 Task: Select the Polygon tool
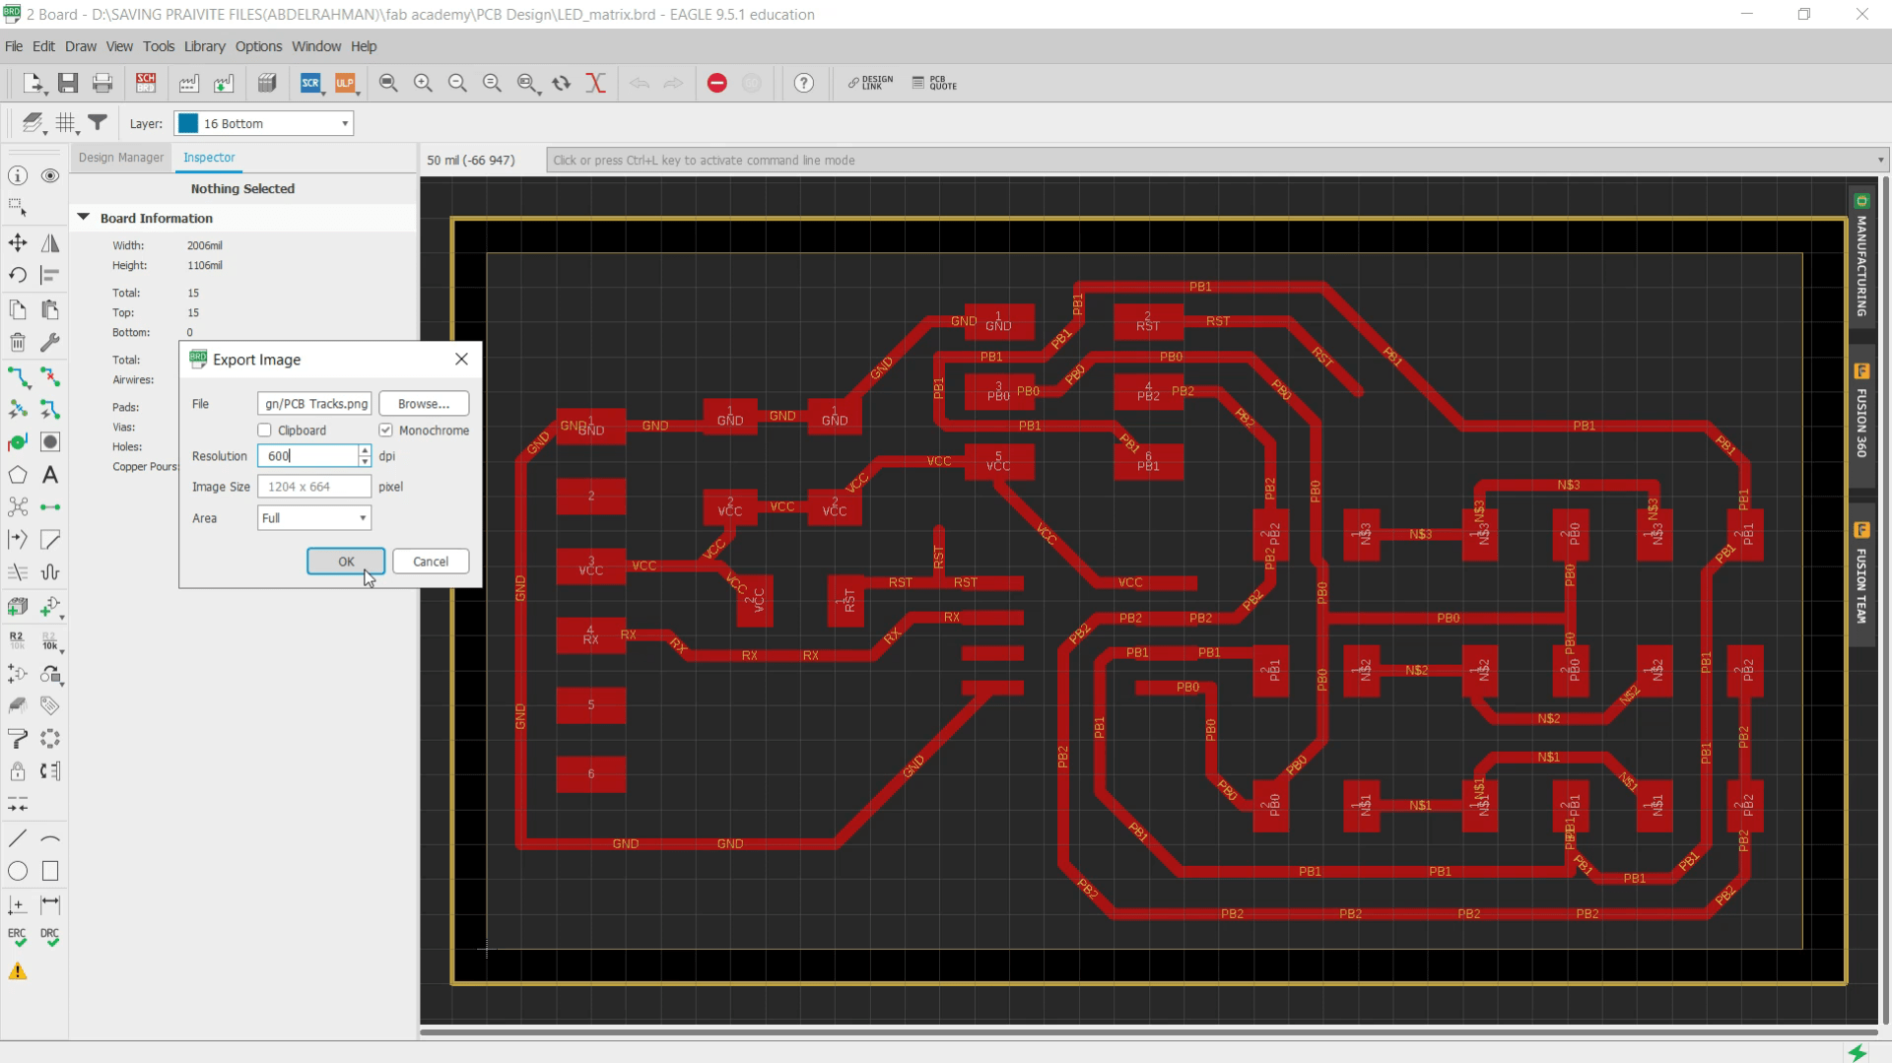[17, 476]
